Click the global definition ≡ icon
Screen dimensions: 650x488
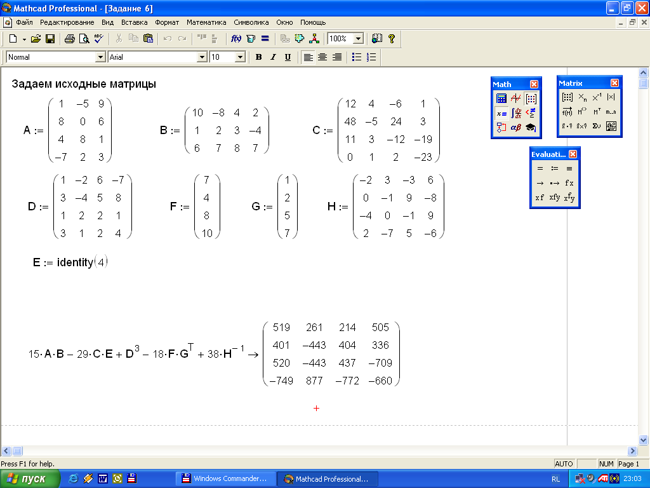[x=569, y=168]
